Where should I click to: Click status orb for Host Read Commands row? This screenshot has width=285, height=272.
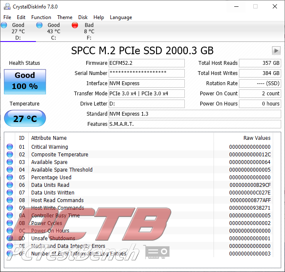[x=10, y=200]
